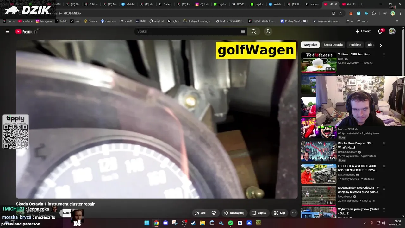This screenshot has width=405, height=228.
Task: Open Steam from the taskbar
Action: coord(193,223)
